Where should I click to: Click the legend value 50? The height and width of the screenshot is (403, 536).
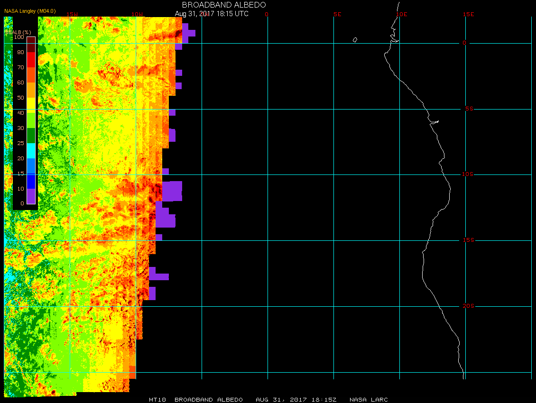click(20, 98)
